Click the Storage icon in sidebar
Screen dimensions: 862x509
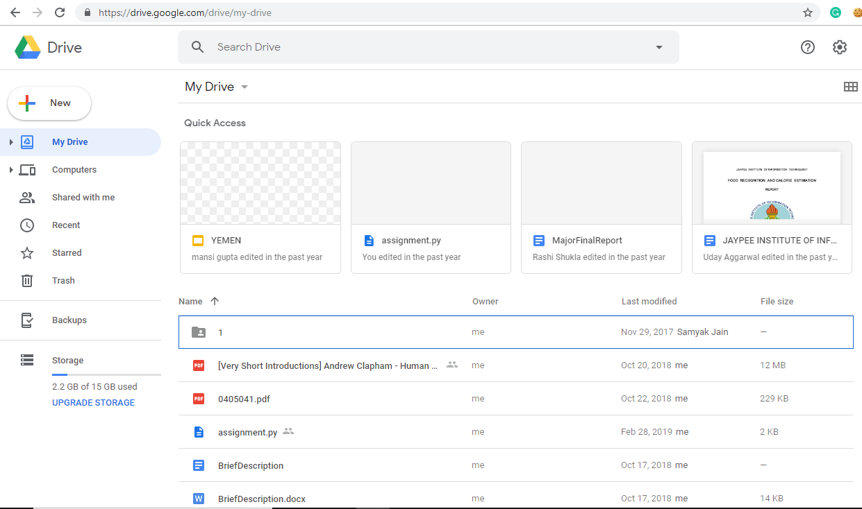pyautogui.click(x=27, y=360)
